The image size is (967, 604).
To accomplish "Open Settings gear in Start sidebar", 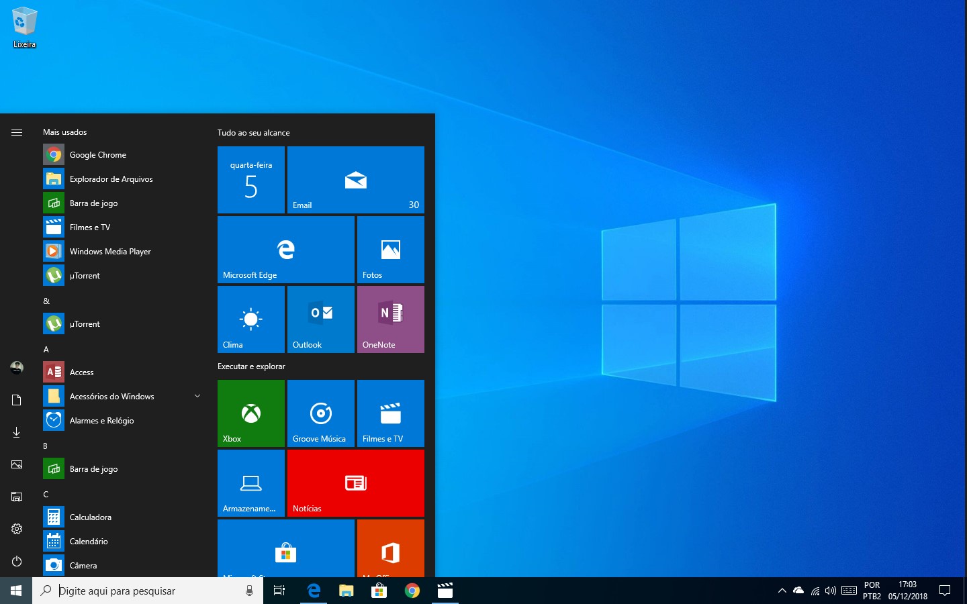I will click(17, 529).
